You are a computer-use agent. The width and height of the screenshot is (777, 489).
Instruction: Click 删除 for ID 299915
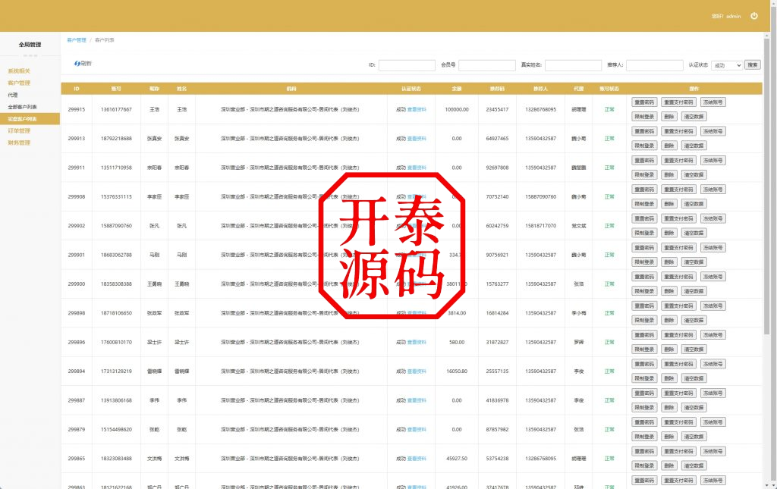pos(668,117)
